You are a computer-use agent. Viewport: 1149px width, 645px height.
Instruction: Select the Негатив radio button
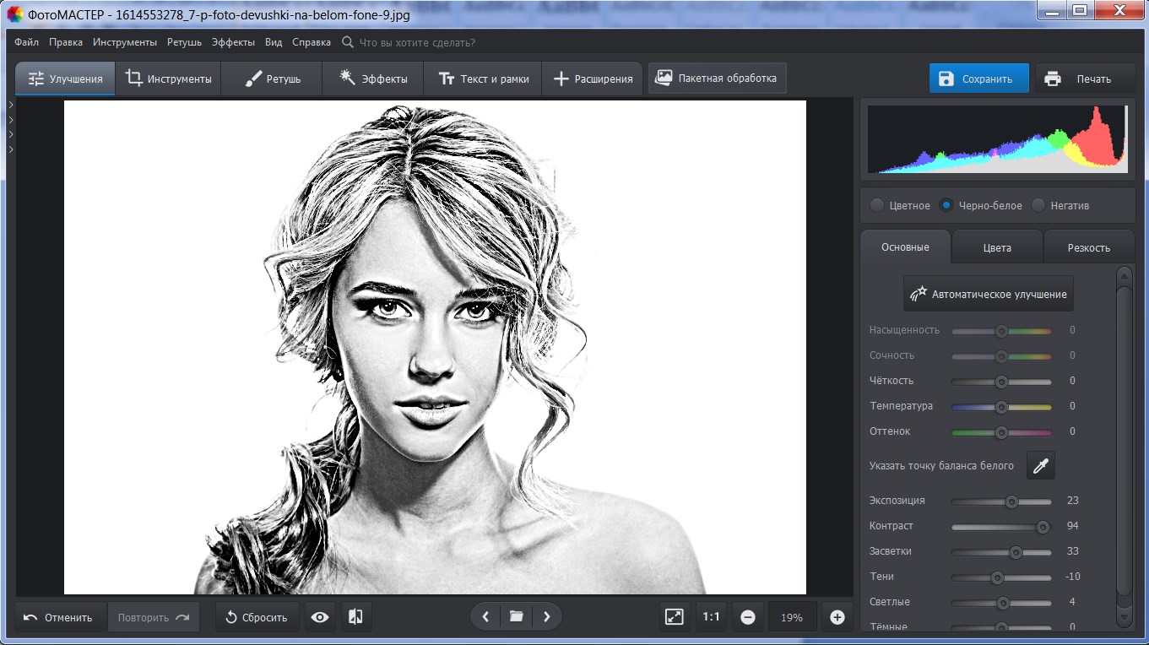click(x=1038, y=205)
